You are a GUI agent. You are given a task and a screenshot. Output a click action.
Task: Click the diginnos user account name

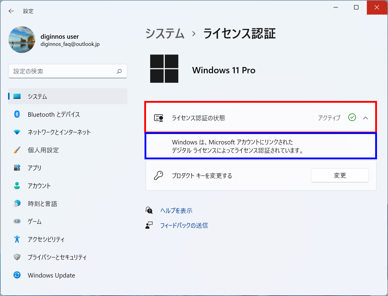60,37
